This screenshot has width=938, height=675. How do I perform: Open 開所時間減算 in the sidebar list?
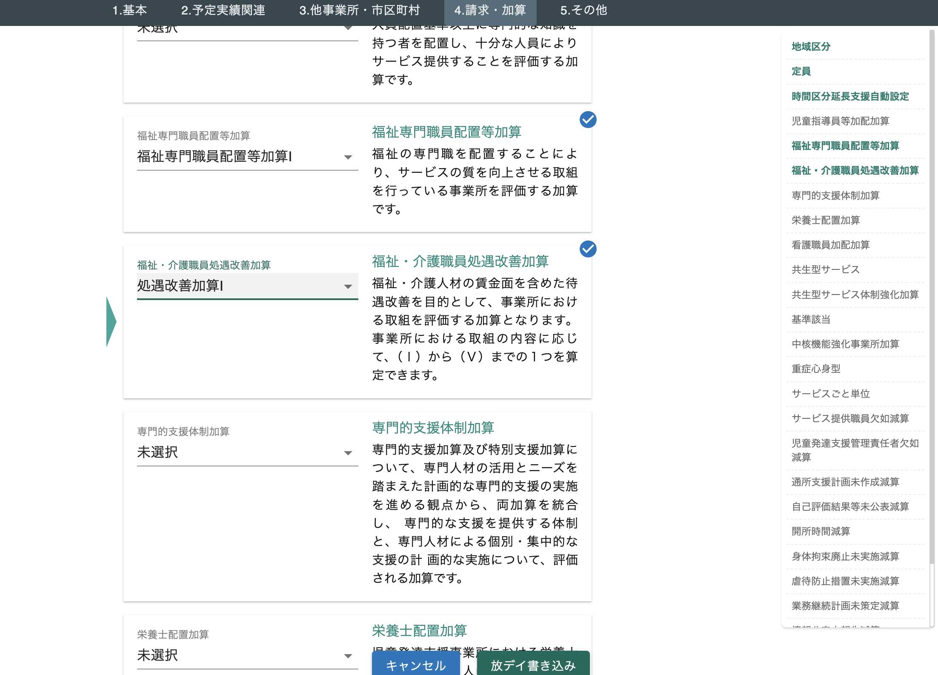pyautogui.click(x=821, y=531)
